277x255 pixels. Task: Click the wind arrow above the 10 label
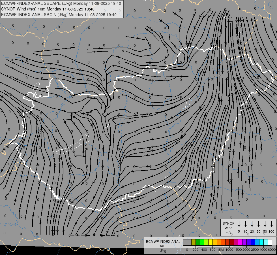pos(246,224)
